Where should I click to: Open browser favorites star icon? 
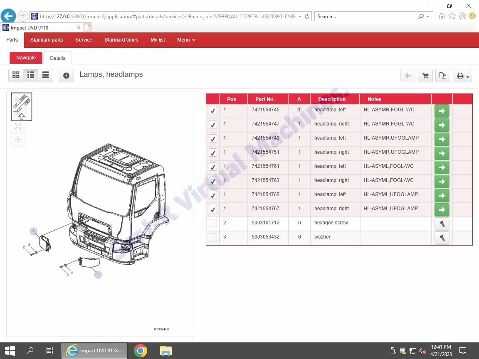coord(452,16)
